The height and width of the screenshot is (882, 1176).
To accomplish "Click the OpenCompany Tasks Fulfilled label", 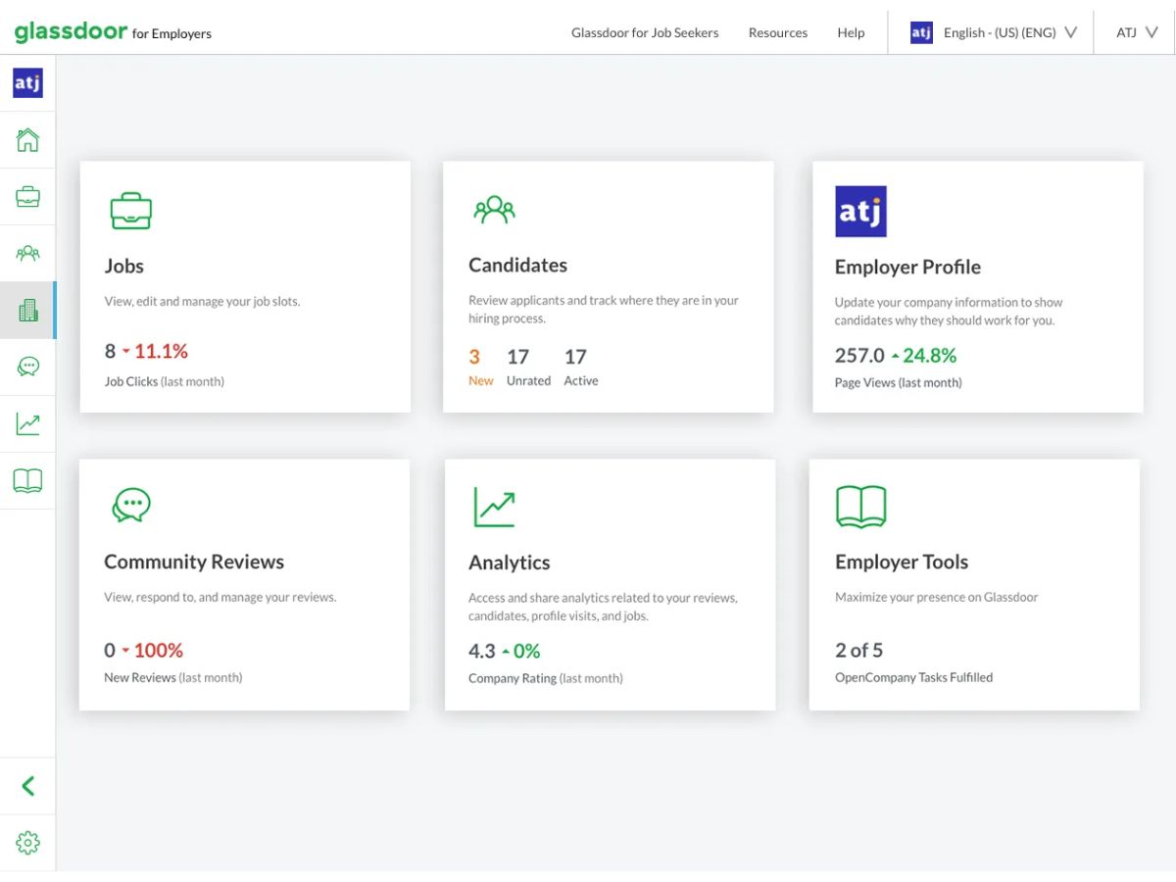I will [913, 677].
